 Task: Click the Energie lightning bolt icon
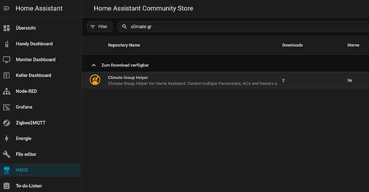pos(6,139)
